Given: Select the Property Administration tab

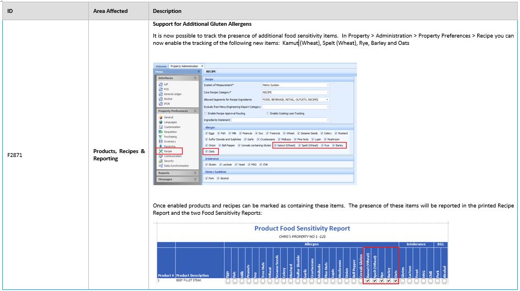Looking at the screenshot, I should (x=184, y=66).
